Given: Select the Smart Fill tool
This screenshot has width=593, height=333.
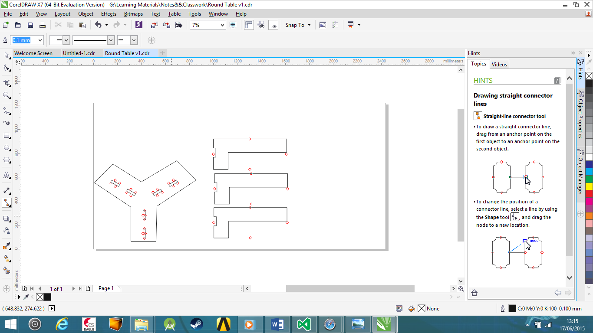Looking at the screenshot, I should tap(7, 270).
